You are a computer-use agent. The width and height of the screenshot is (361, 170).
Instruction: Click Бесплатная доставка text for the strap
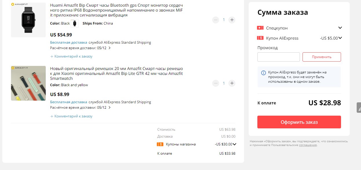69,102
